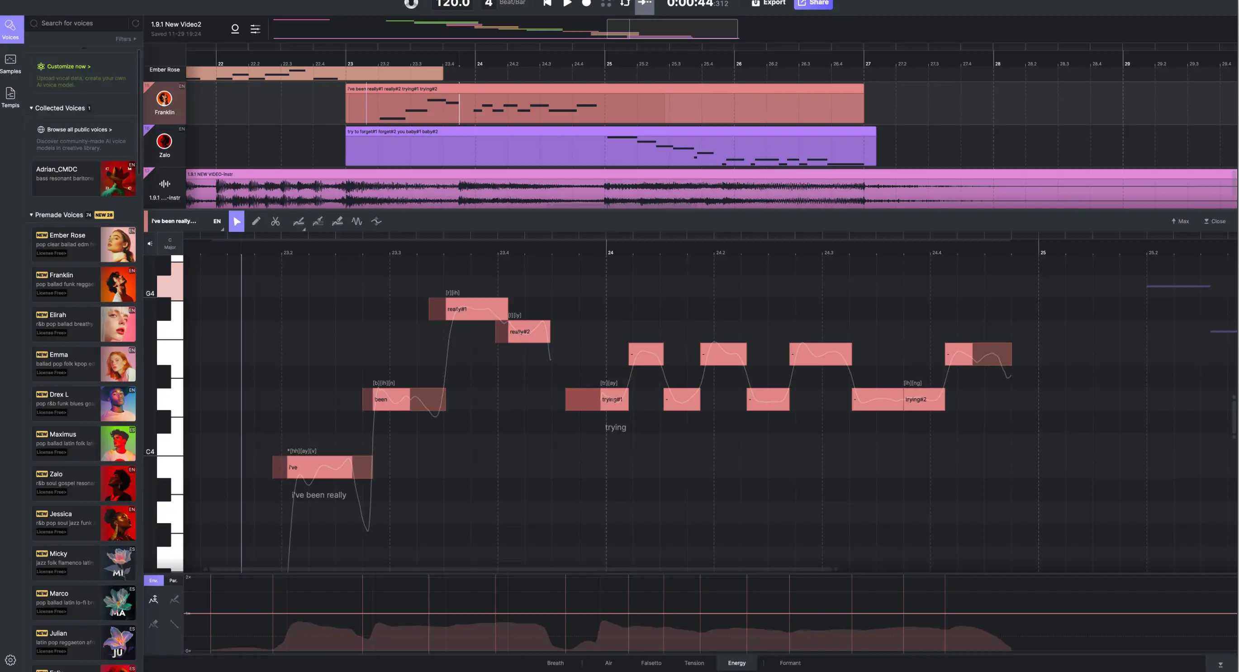Switch to the Breath parameter tab
1239x672 pixels.
coord(555,662)
